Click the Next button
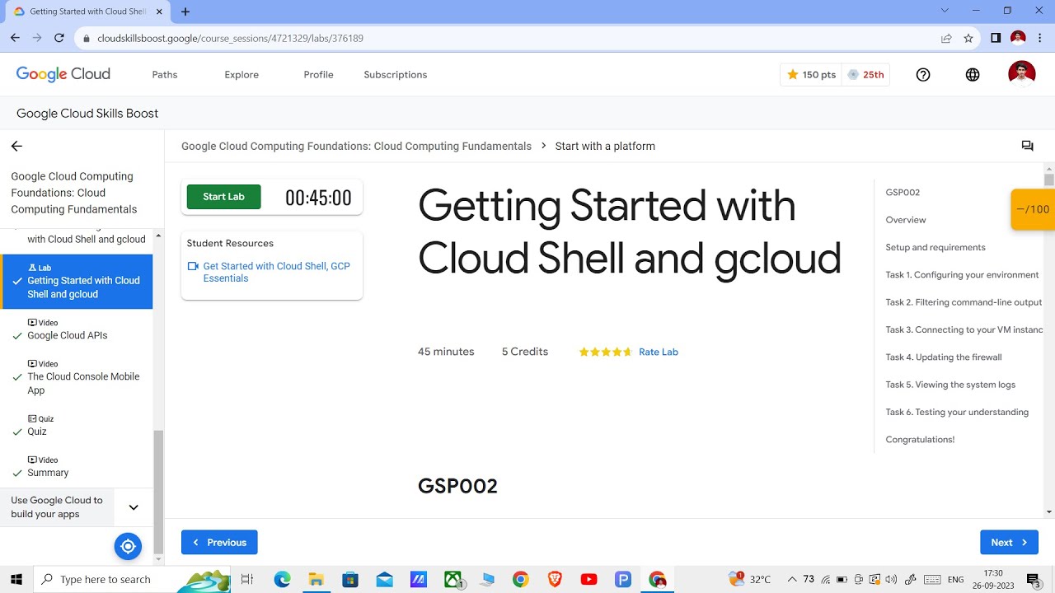 pos(1009,542)
